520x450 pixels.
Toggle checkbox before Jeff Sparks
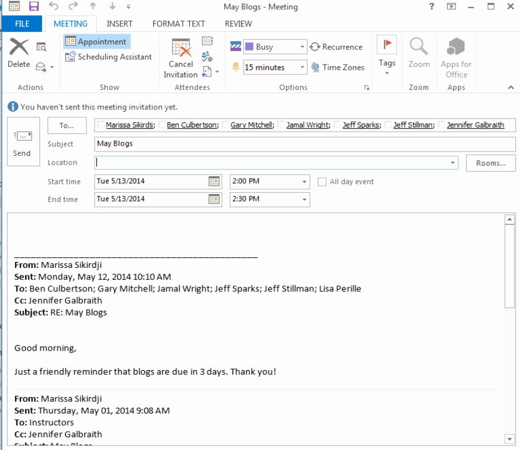click(337, 125)
